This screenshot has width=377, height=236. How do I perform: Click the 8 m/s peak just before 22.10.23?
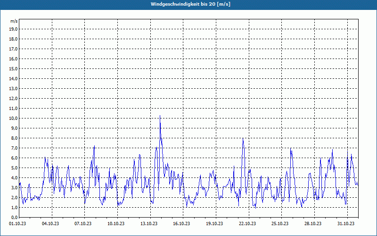coord(243,139)
